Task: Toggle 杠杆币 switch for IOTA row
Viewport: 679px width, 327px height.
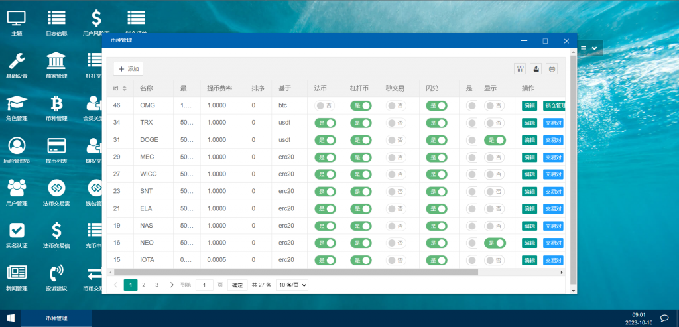Action: 361,260
